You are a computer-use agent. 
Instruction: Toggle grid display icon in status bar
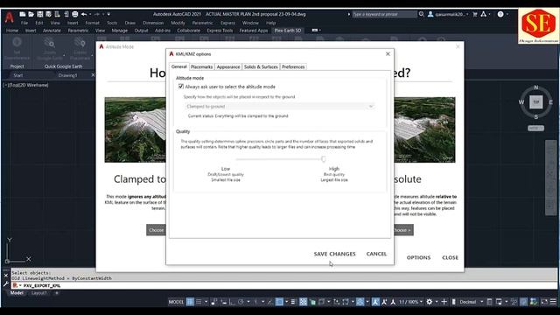[x=190, y=302]
